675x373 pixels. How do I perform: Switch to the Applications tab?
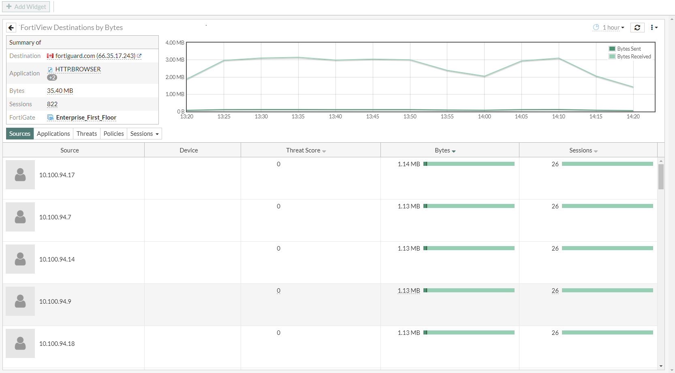click(53, 134)
